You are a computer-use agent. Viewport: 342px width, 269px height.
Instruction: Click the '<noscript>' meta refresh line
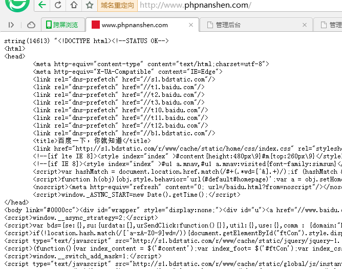click(187, 187)
